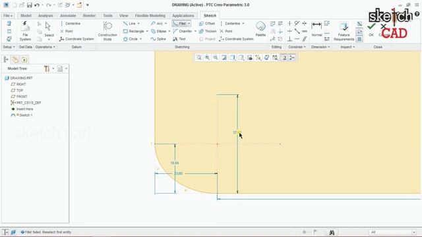Screen dimensions: 422x237
Task: Select the Chamfer tool
Action: click(183, 31)
